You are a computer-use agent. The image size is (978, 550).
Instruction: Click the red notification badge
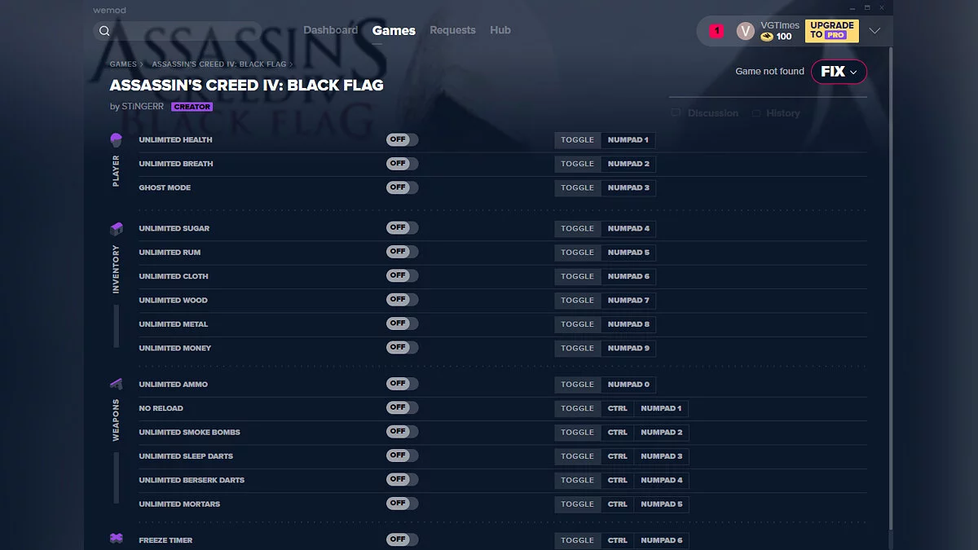pos(716,30)
